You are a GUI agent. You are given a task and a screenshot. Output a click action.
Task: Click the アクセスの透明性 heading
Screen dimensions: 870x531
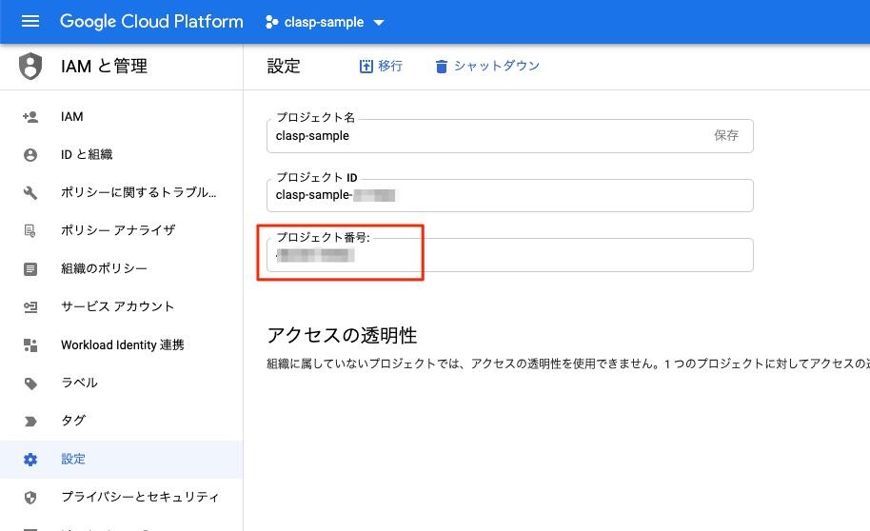coord(342,335)
